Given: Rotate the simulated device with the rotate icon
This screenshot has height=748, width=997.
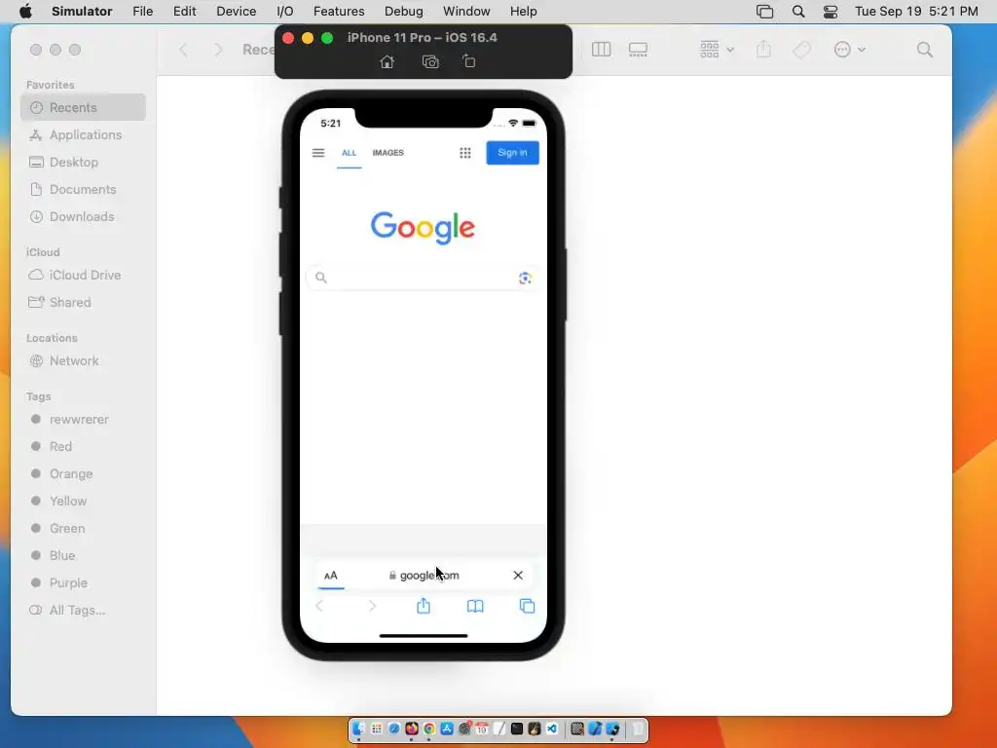Looking at the screenshot, I should pos(468,61).
